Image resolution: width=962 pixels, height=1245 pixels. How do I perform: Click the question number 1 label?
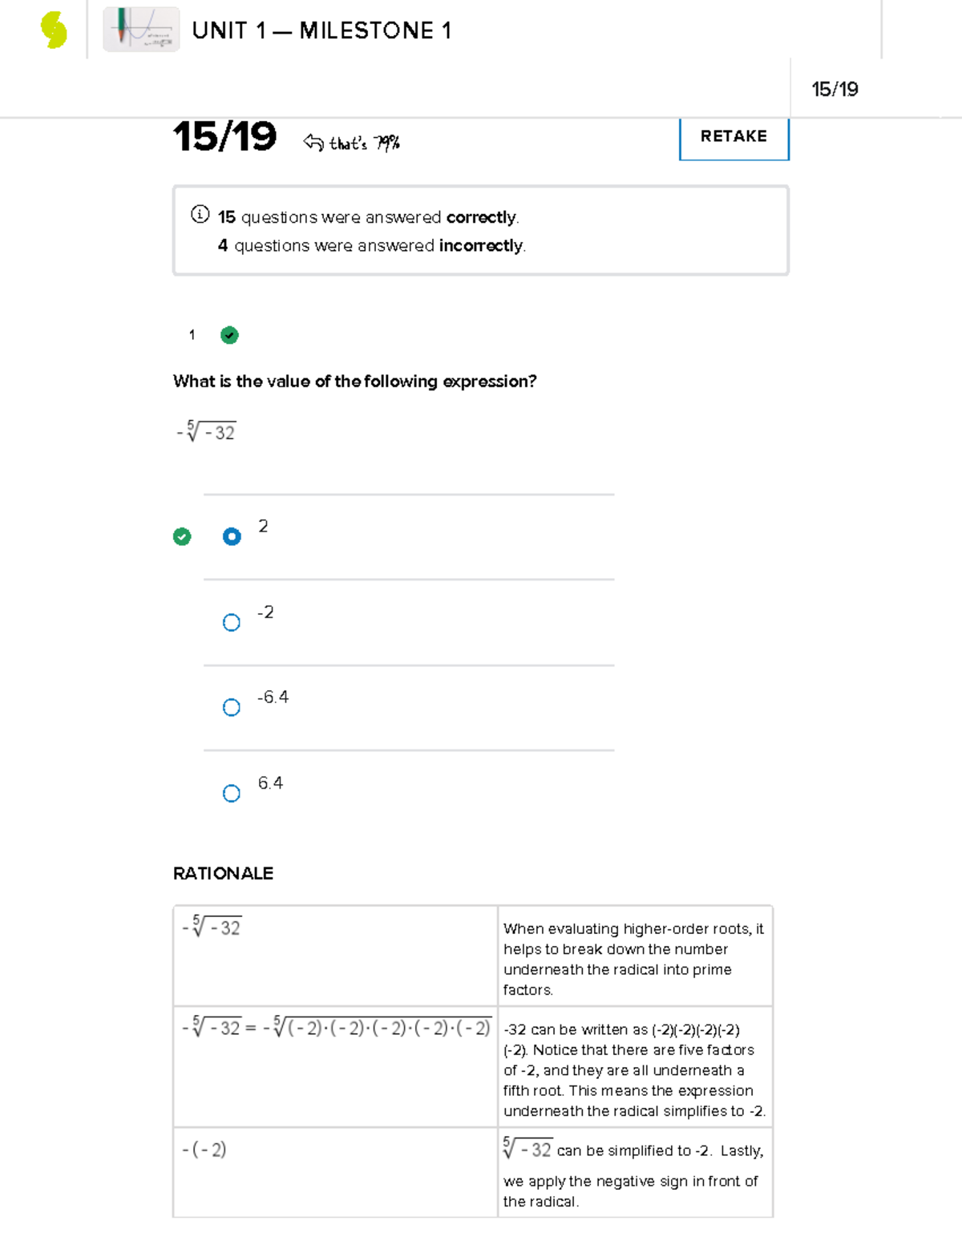(x=192, y=335)
